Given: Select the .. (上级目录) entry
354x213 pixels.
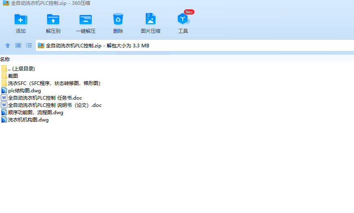Looking at the screenshot, I should point(22,69).
